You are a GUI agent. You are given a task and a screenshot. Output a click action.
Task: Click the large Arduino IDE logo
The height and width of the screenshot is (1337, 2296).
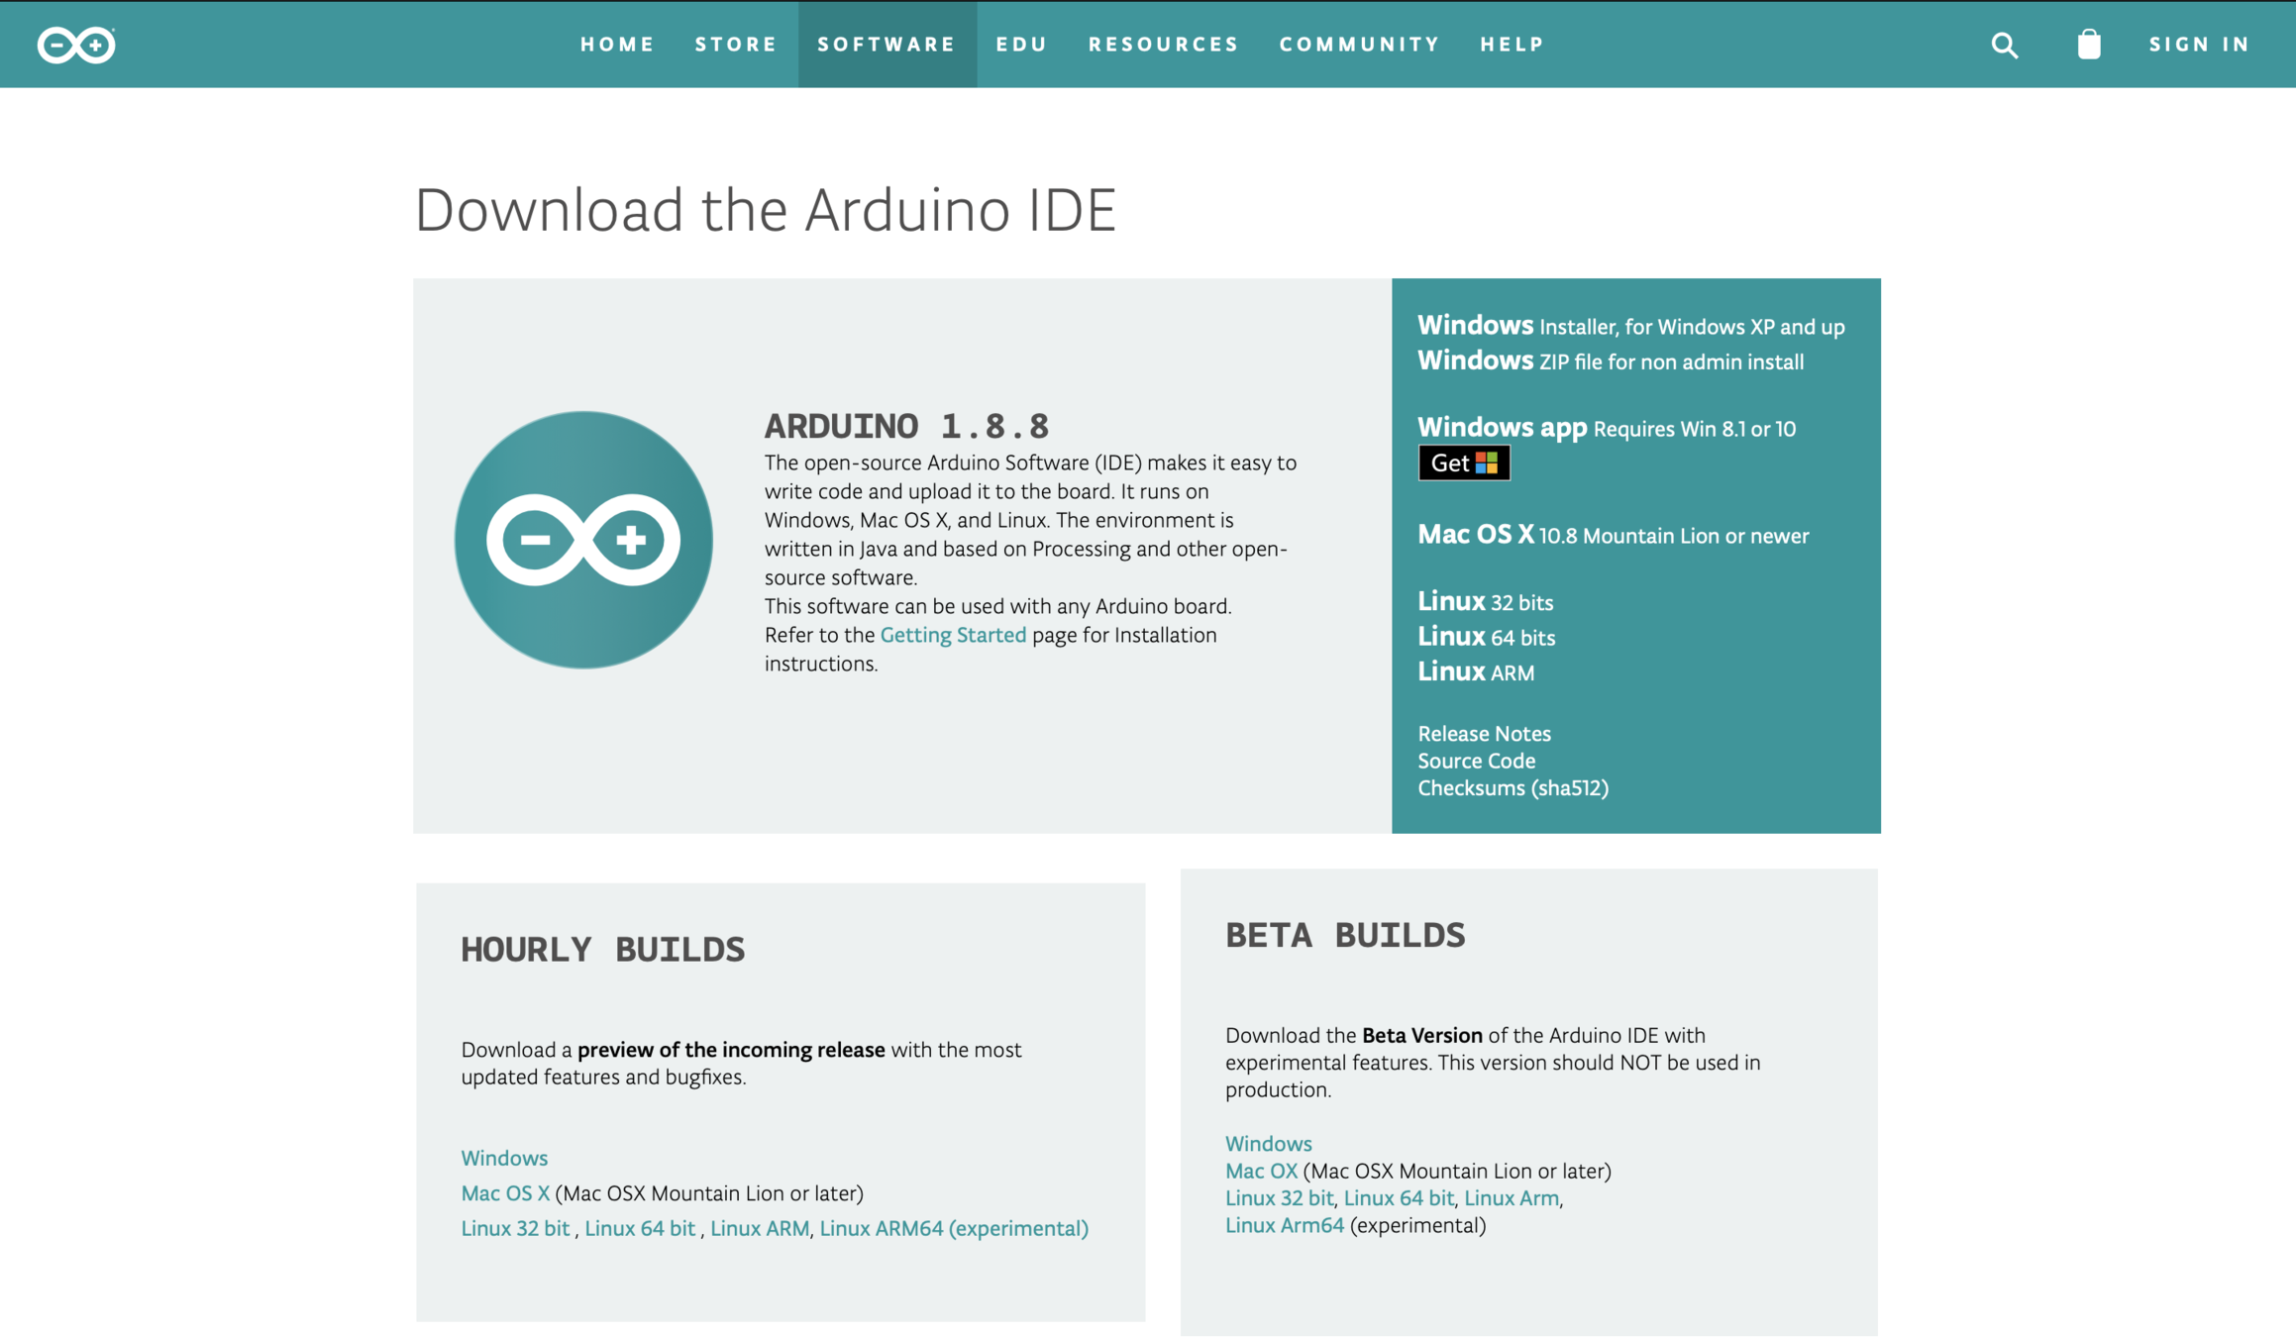click(583, 540)
